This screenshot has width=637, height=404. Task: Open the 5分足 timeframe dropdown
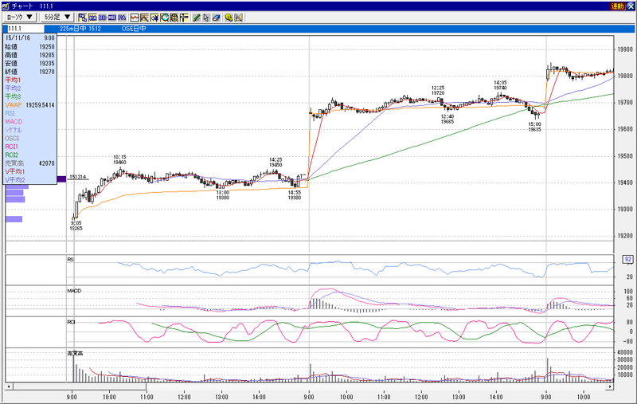57,17
